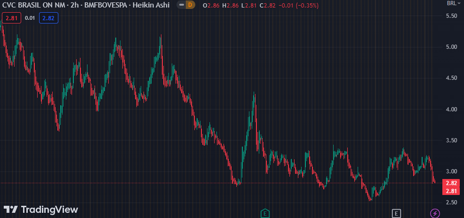Click the white earnings E marker
Screen dimensions: 464x218
coord(396,213)
